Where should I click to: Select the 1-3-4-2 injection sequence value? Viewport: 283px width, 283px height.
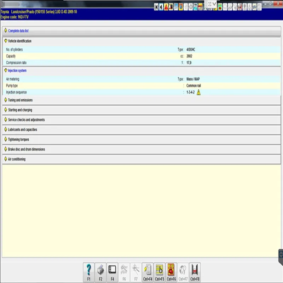pyautogui.click(x=190, y=92)
